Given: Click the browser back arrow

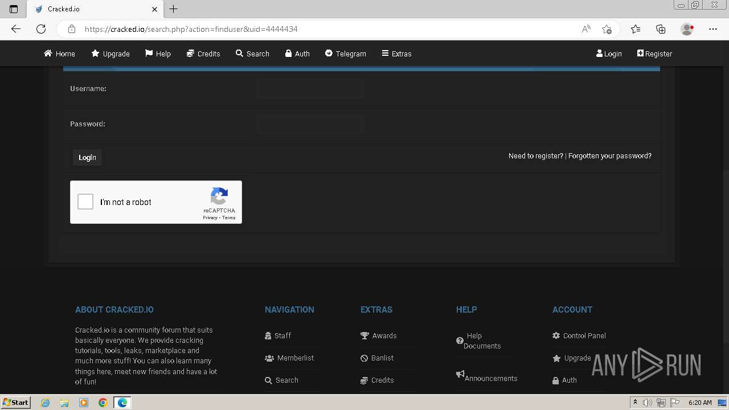Looking at the screenshot, I should 16,29.
